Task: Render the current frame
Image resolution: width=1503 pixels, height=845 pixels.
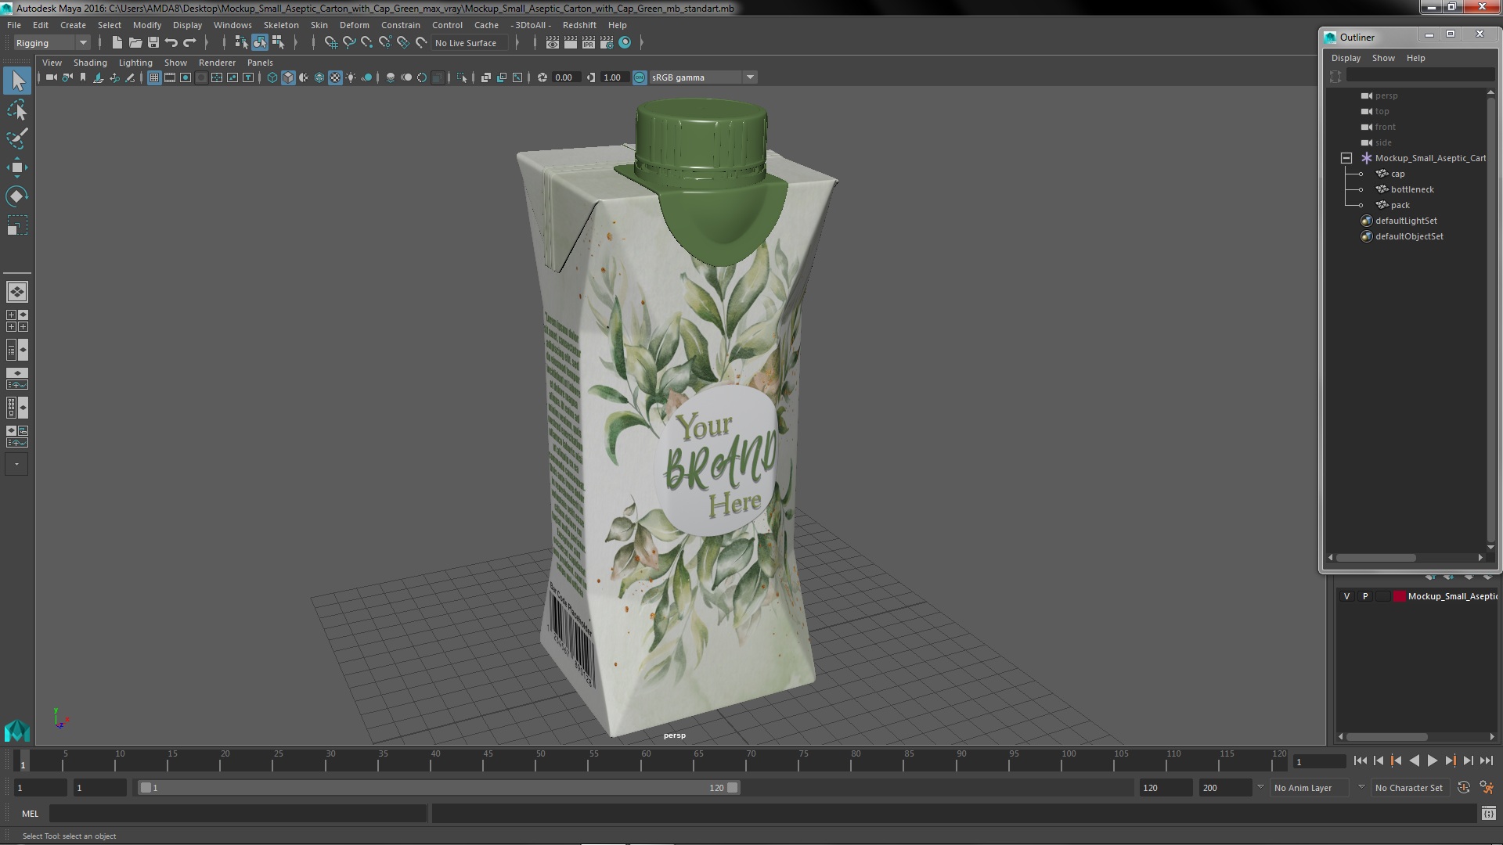Action: coord(570,43)
